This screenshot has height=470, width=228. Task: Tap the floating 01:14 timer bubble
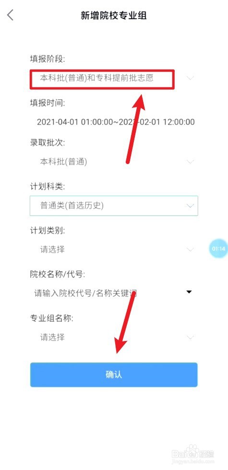[x=218, y=248]
